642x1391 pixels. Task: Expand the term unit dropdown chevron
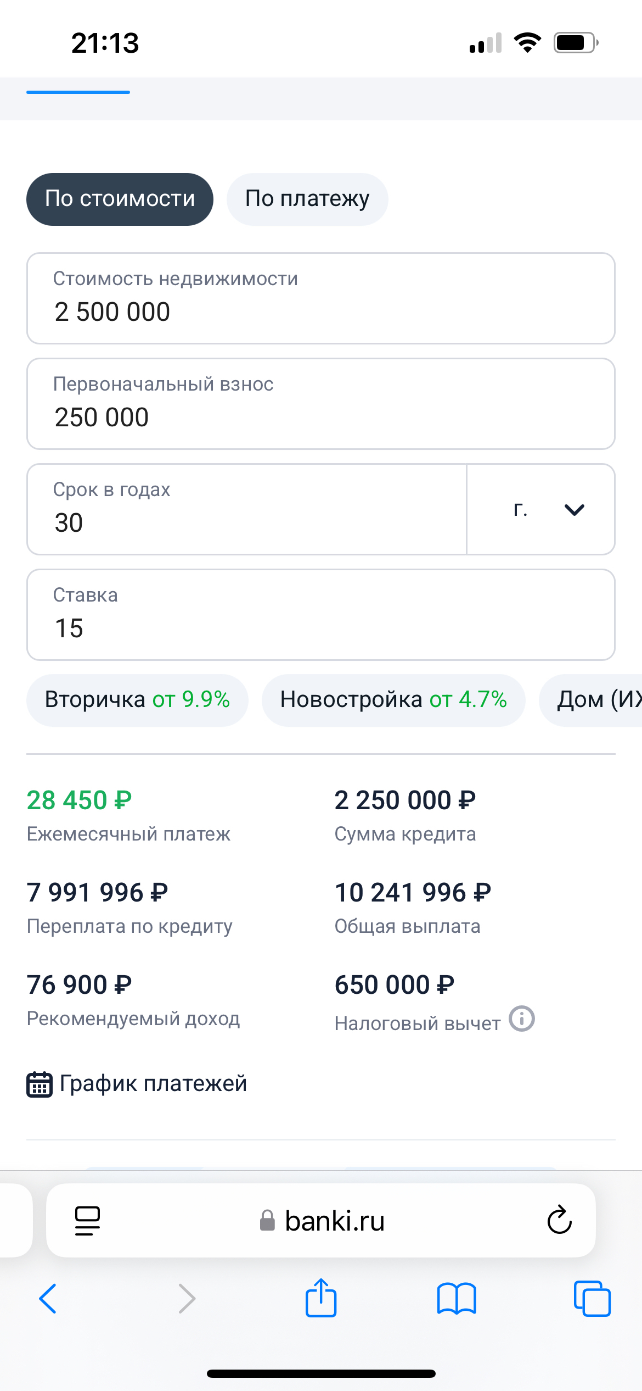coord(574,510)
